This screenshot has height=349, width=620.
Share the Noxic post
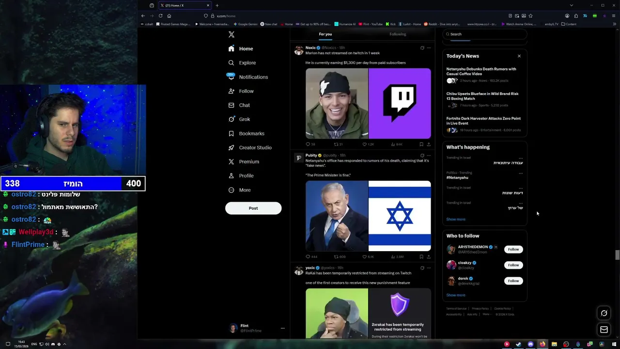click(x=428, y=144)
